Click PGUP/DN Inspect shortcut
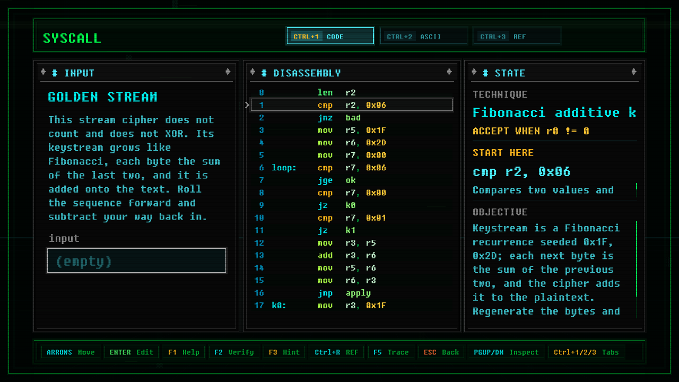The height and width of the screenshot is (382, 679). coord(506,352)
